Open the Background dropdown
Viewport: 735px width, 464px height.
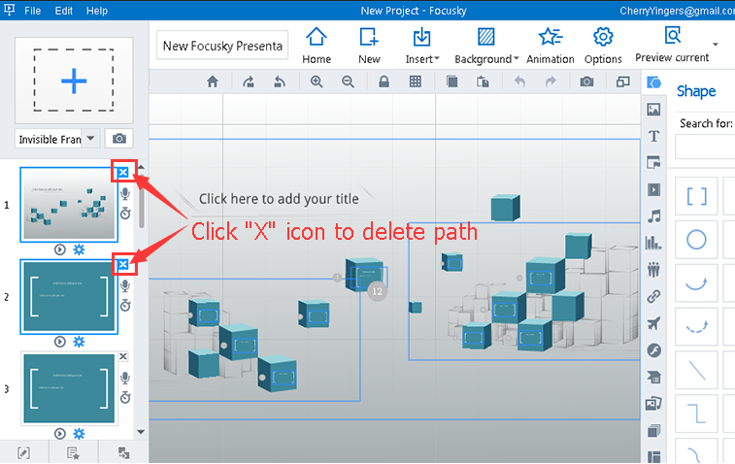pos(486,46)
